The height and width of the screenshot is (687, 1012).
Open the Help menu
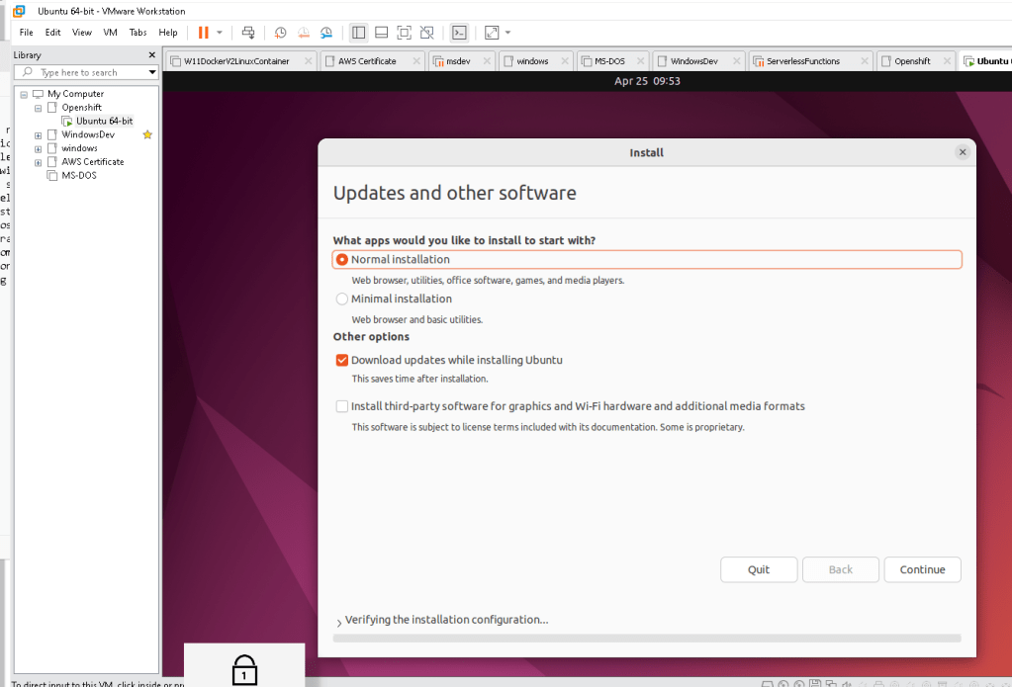[168, 33]
